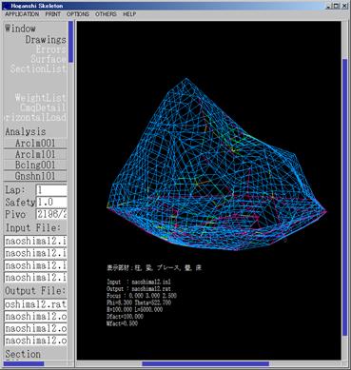Select the first naoshima12 input file field
Image resolution: width=351 pixels, height=370 pixels.
pyautogui.click(x=35, y=241)
